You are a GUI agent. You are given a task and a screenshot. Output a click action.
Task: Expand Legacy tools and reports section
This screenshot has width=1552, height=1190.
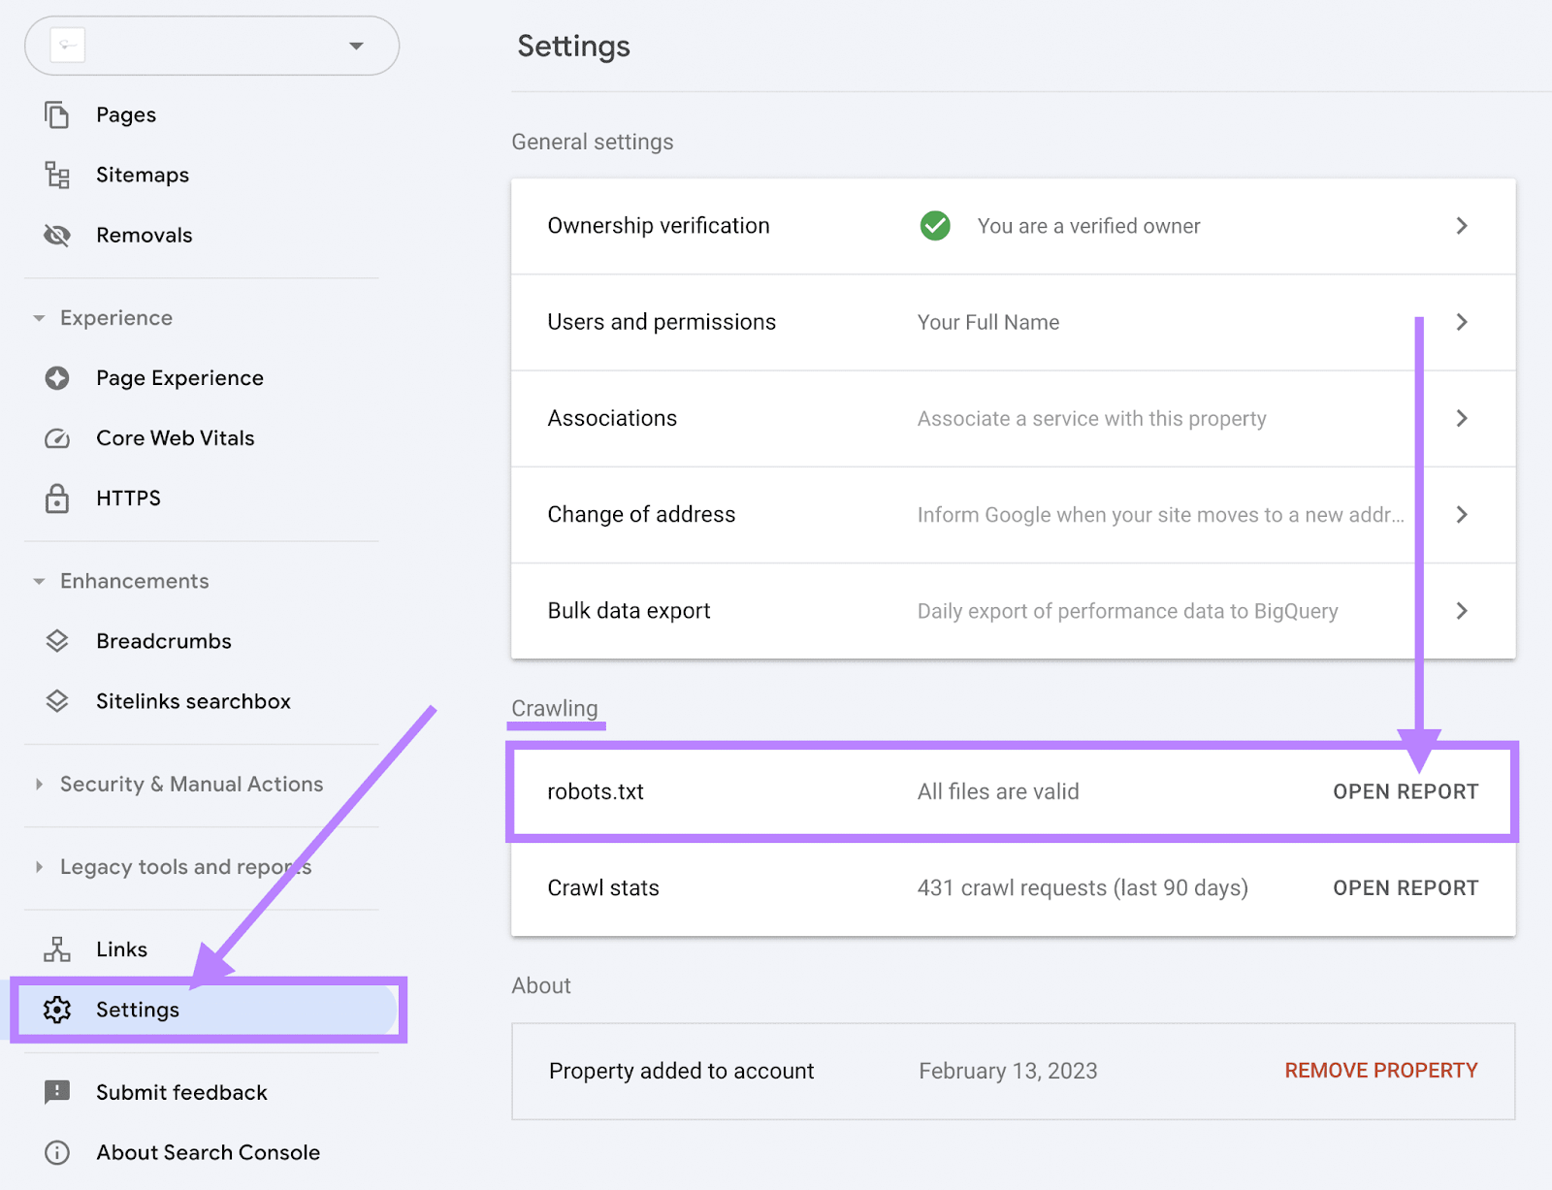[39, 867]
